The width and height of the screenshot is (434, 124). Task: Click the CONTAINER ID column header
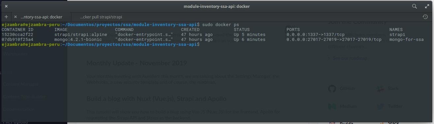[x=17, y=30]
